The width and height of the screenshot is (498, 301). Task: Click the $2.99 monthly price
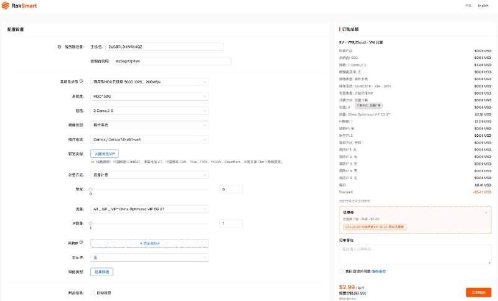coord(347,287)
